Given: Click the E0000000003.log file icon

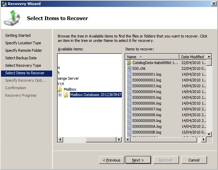Looking at the screenshot, I should (x=129, y=86).
